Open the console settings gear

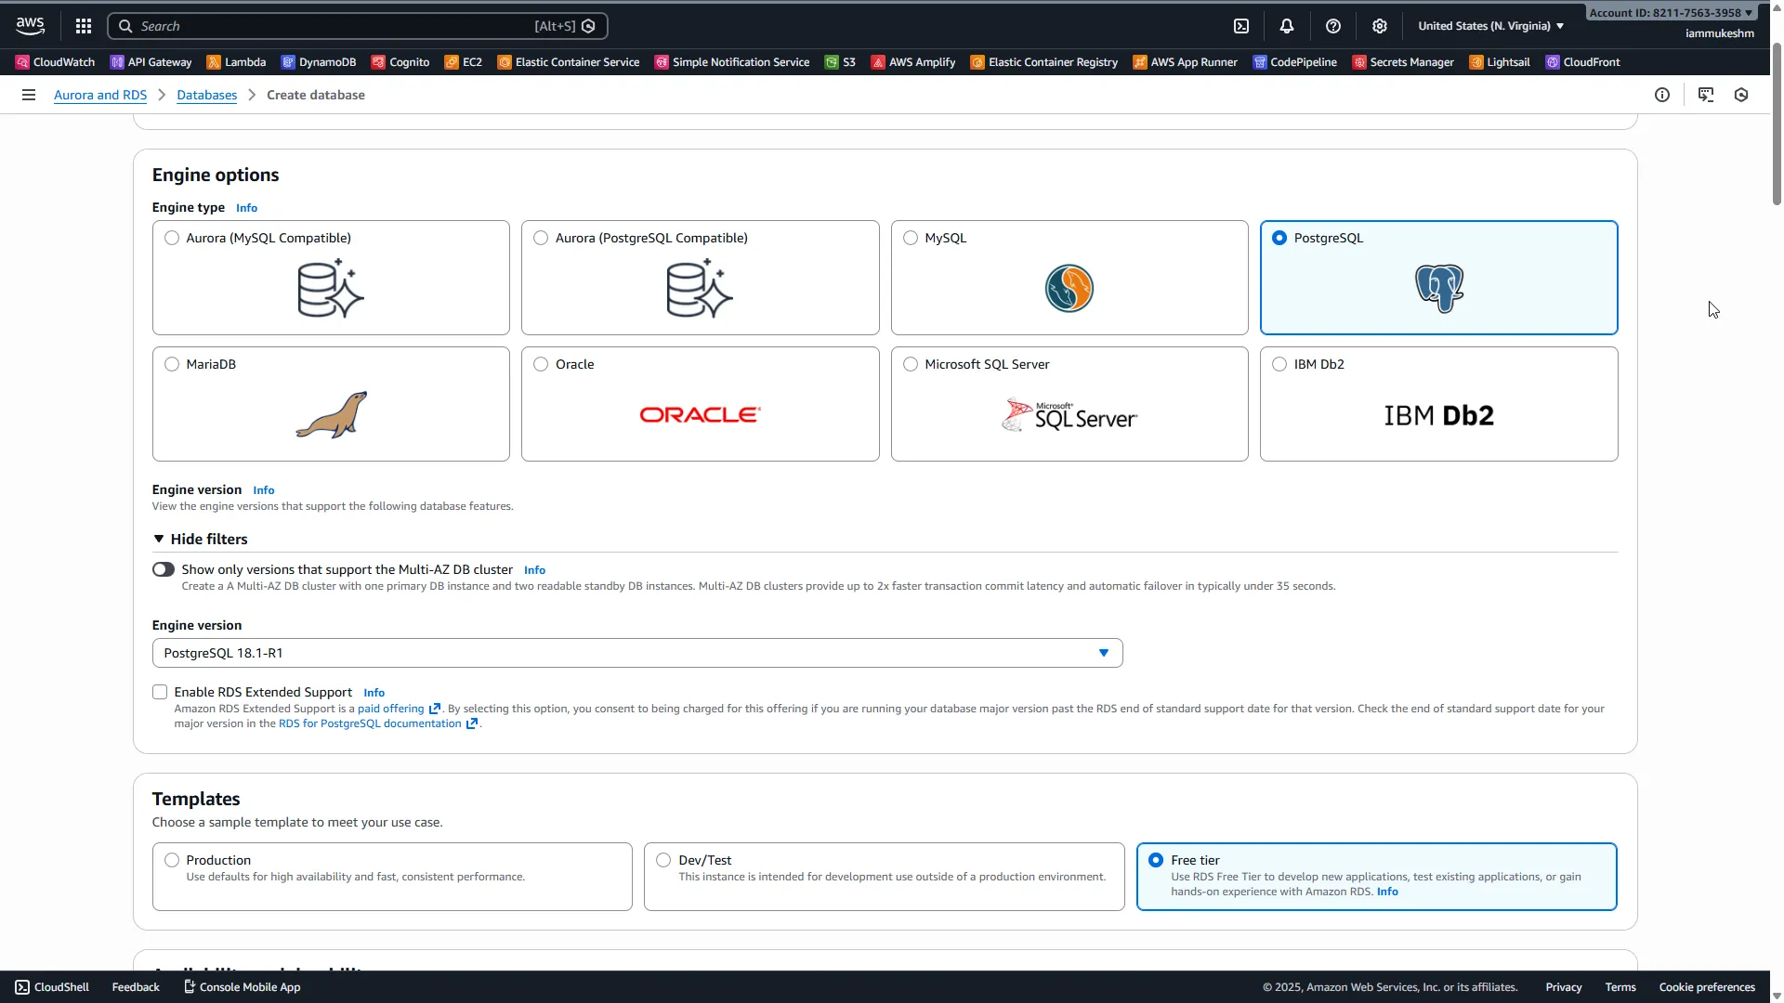coord(1379,25)
